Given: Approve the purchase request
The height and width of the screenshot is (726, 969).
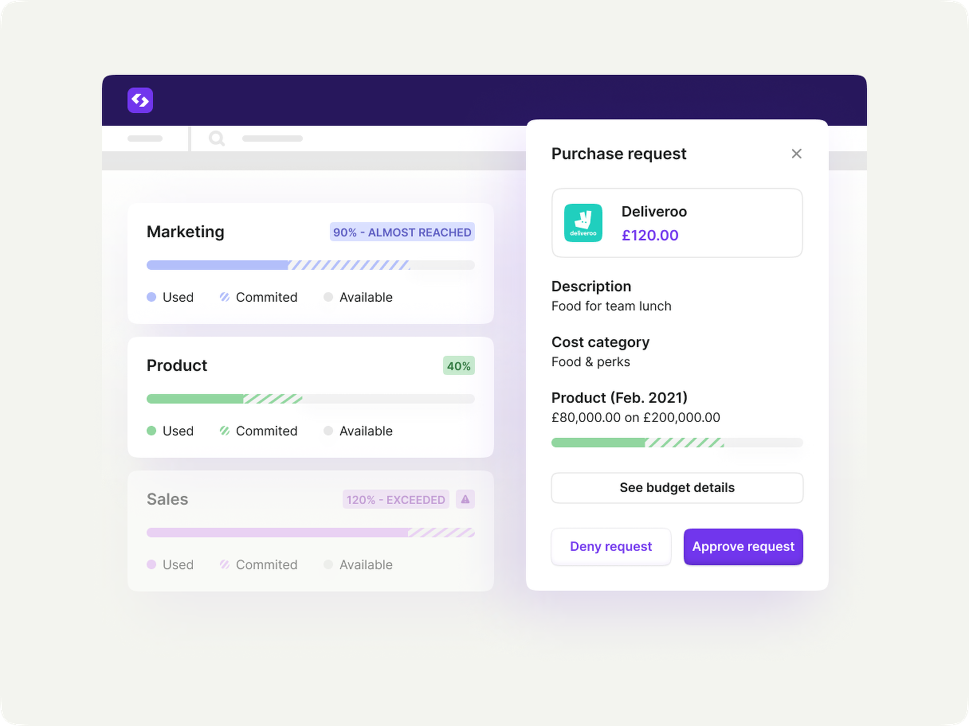Looking at the screenshot, I should [x=743, y=546].
